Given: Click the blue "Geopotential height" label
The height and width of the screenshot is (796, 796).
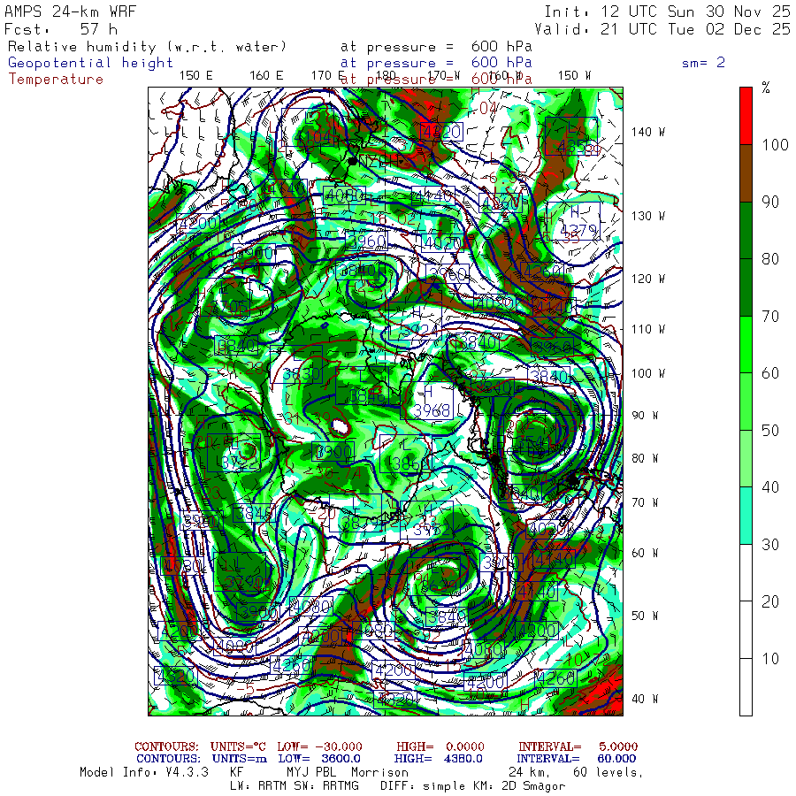Looking at the screenshot, I should pyautogui.click(x=90, y=63).
